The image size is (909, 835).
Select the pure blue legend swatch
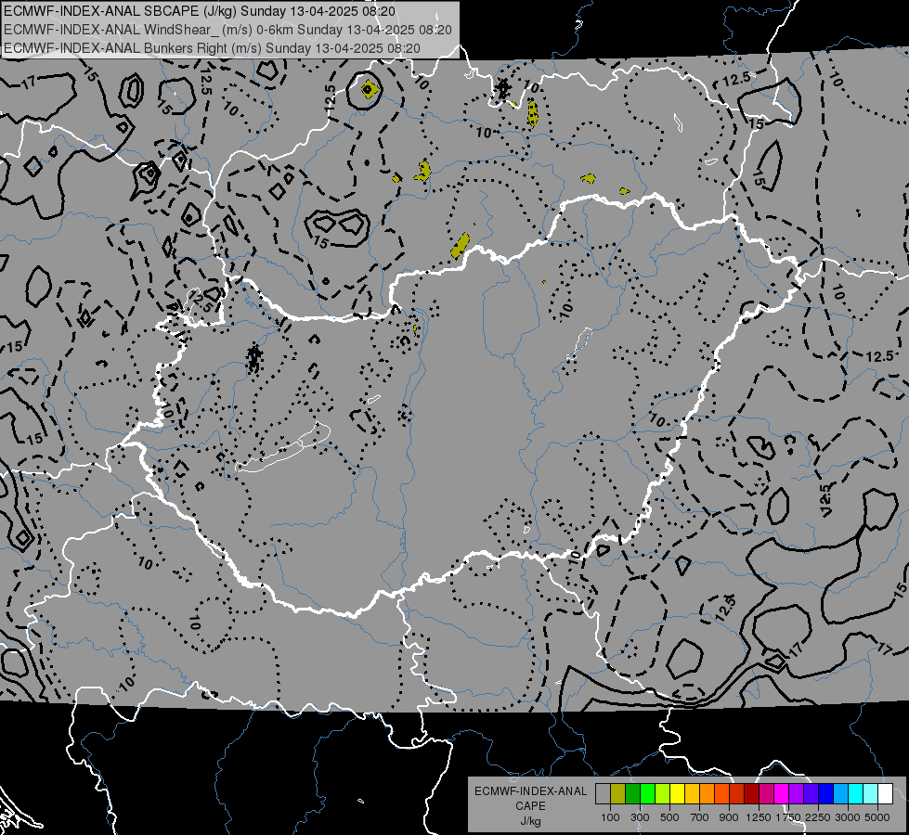pos(826,793)
